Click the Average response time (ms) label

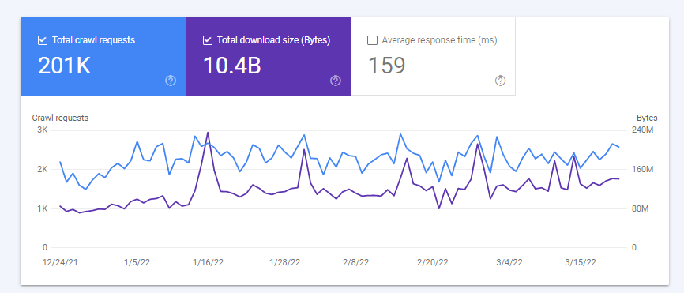(x=439, y=40)
